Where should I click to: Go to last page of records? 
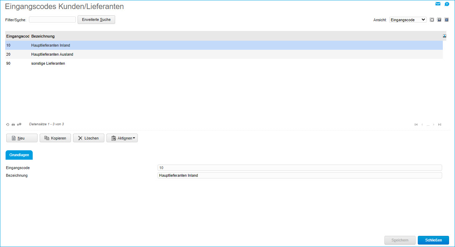tap(440, 125)
